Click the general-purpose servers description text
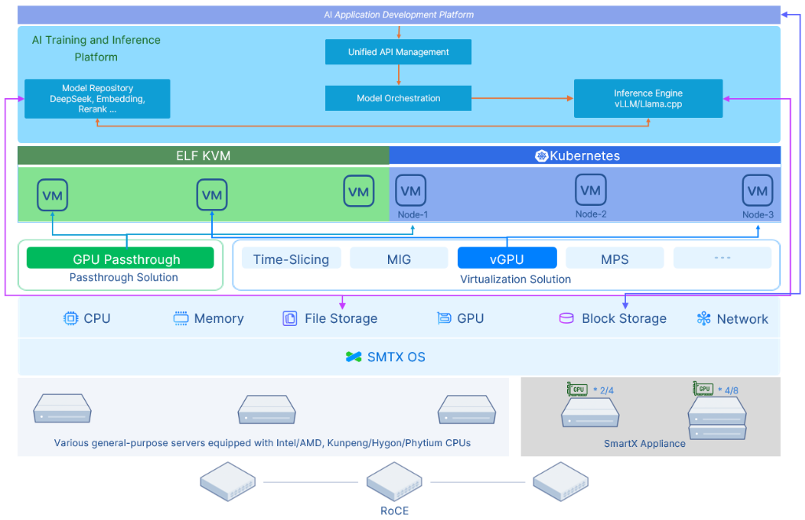The image size is (805, 520). click(x=262, y=442)
